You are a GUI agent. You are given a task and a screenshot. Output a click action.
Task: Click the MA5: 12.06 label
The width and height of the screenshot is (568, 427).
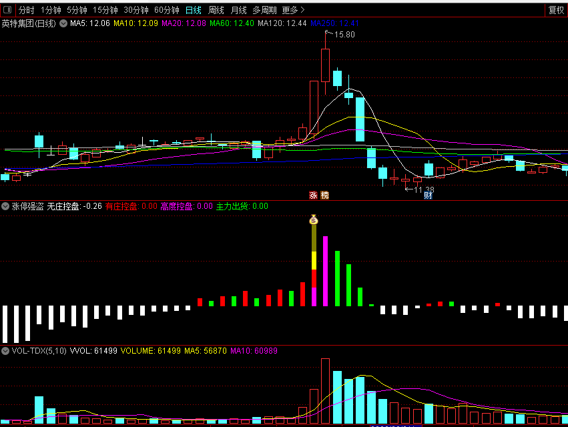pyautogui.click(x=90, y=23)
